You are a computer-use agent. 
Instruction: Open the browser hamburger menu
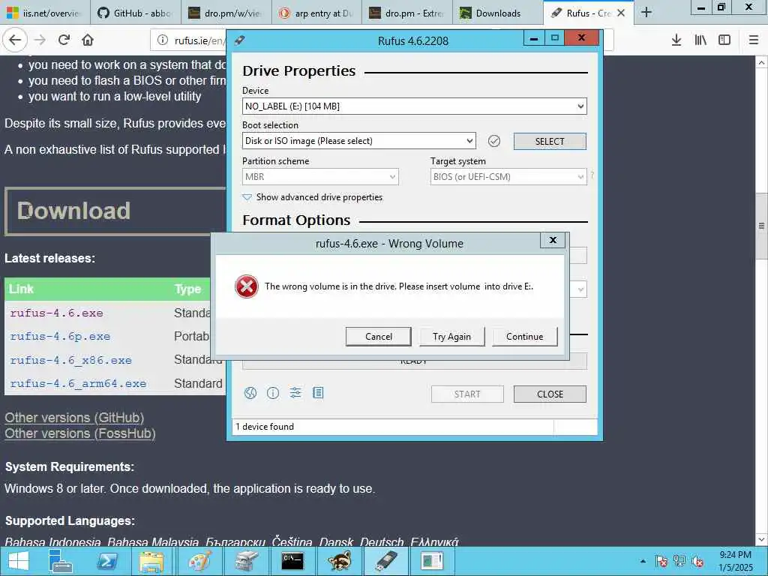(x=754, y=40)
